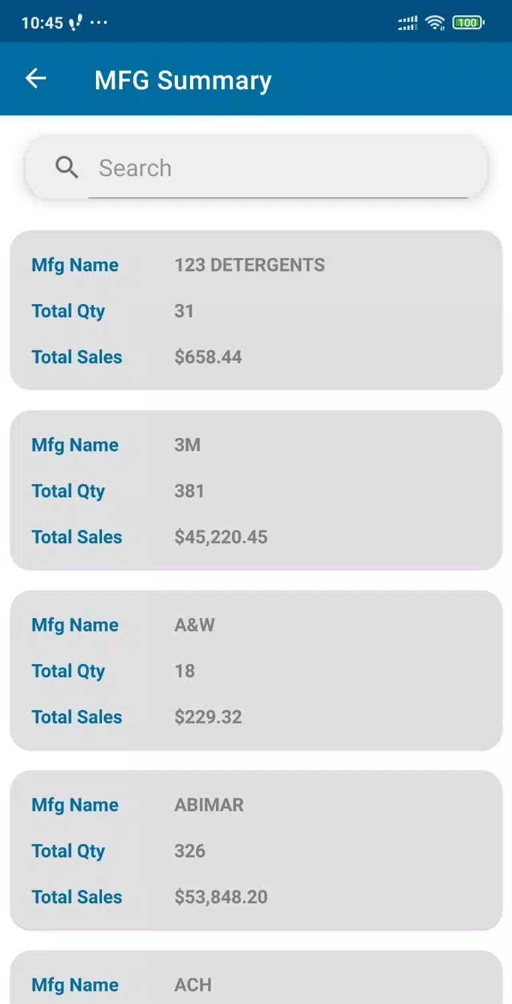This screenshot has width=512, height=1004.
Task: Select the 3M manufacturer name
Action: [x=187, y=445]
